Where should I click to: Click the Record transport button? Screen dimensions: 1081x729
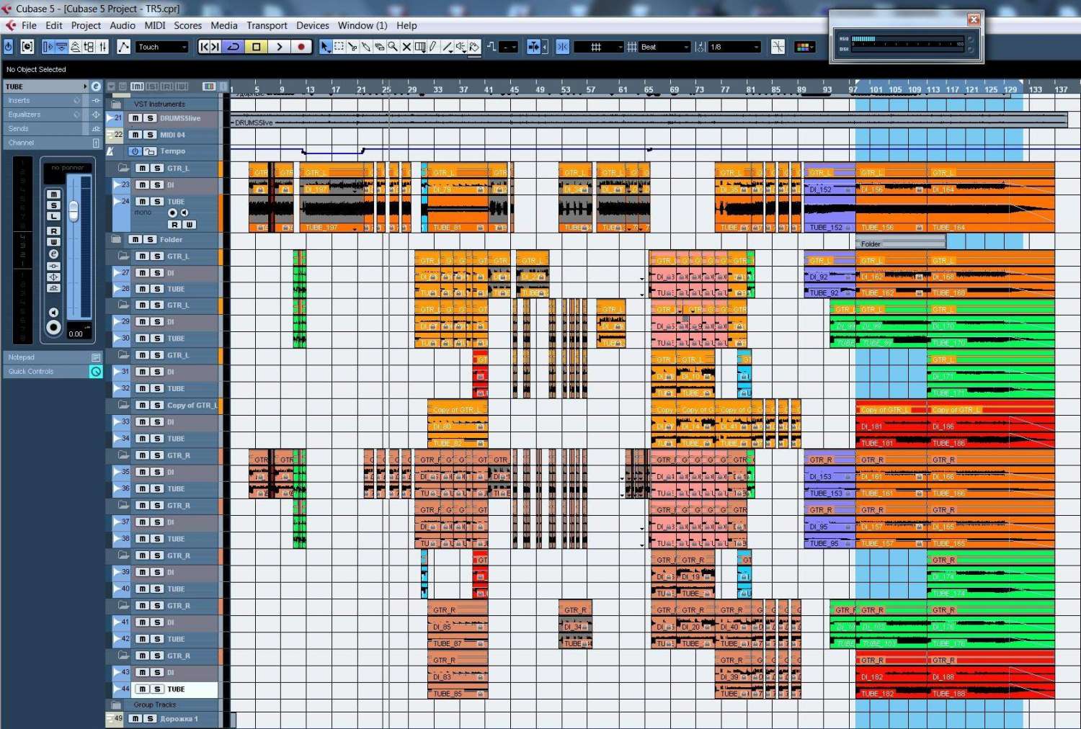301,47
